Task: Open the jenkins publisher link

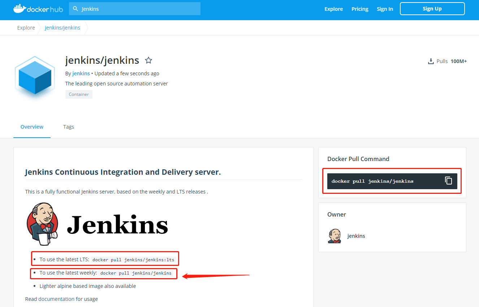Action: 81,74
